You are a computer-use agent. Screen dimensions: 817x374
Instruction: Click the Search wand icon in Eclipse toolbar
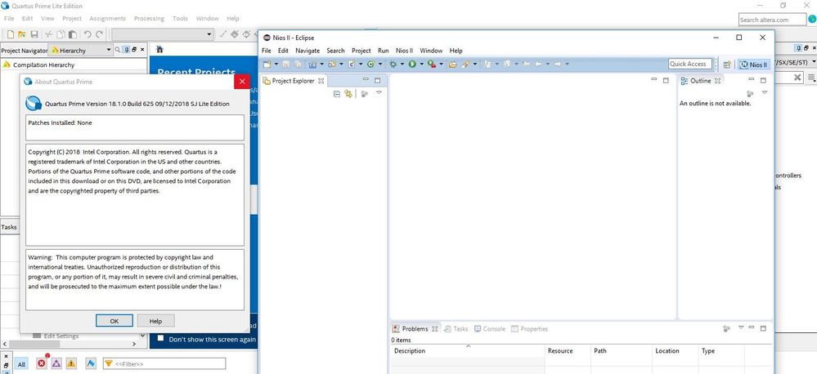click(x=466, y=64)
